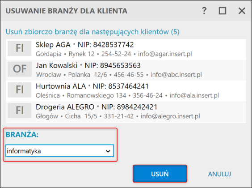Click the info@alegro.insert.pl email text

(170, 116)
